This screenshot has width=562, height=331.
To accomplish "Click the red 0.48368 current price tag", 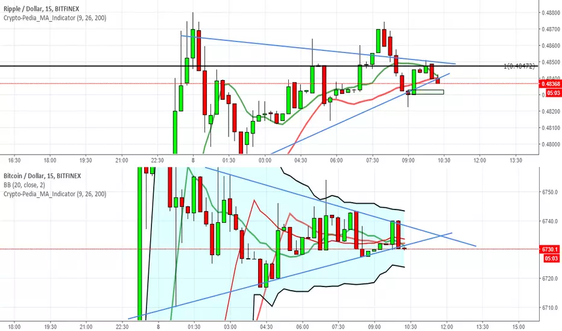I will pyautogui.click(x=551, y=84).
